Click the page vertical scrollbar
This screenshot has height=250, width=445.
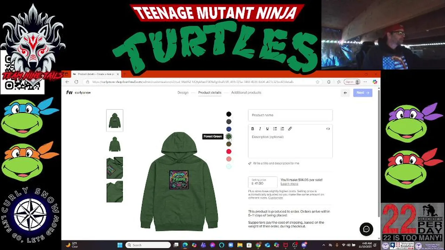tap(379, 153)
